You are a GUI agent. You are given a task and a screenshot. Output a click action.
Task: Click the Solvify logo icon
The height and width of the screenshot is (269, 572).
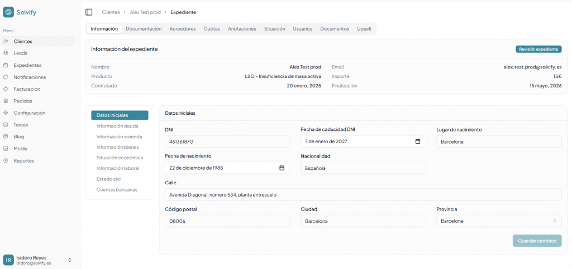pyautogui.click(x=8, y=12)
